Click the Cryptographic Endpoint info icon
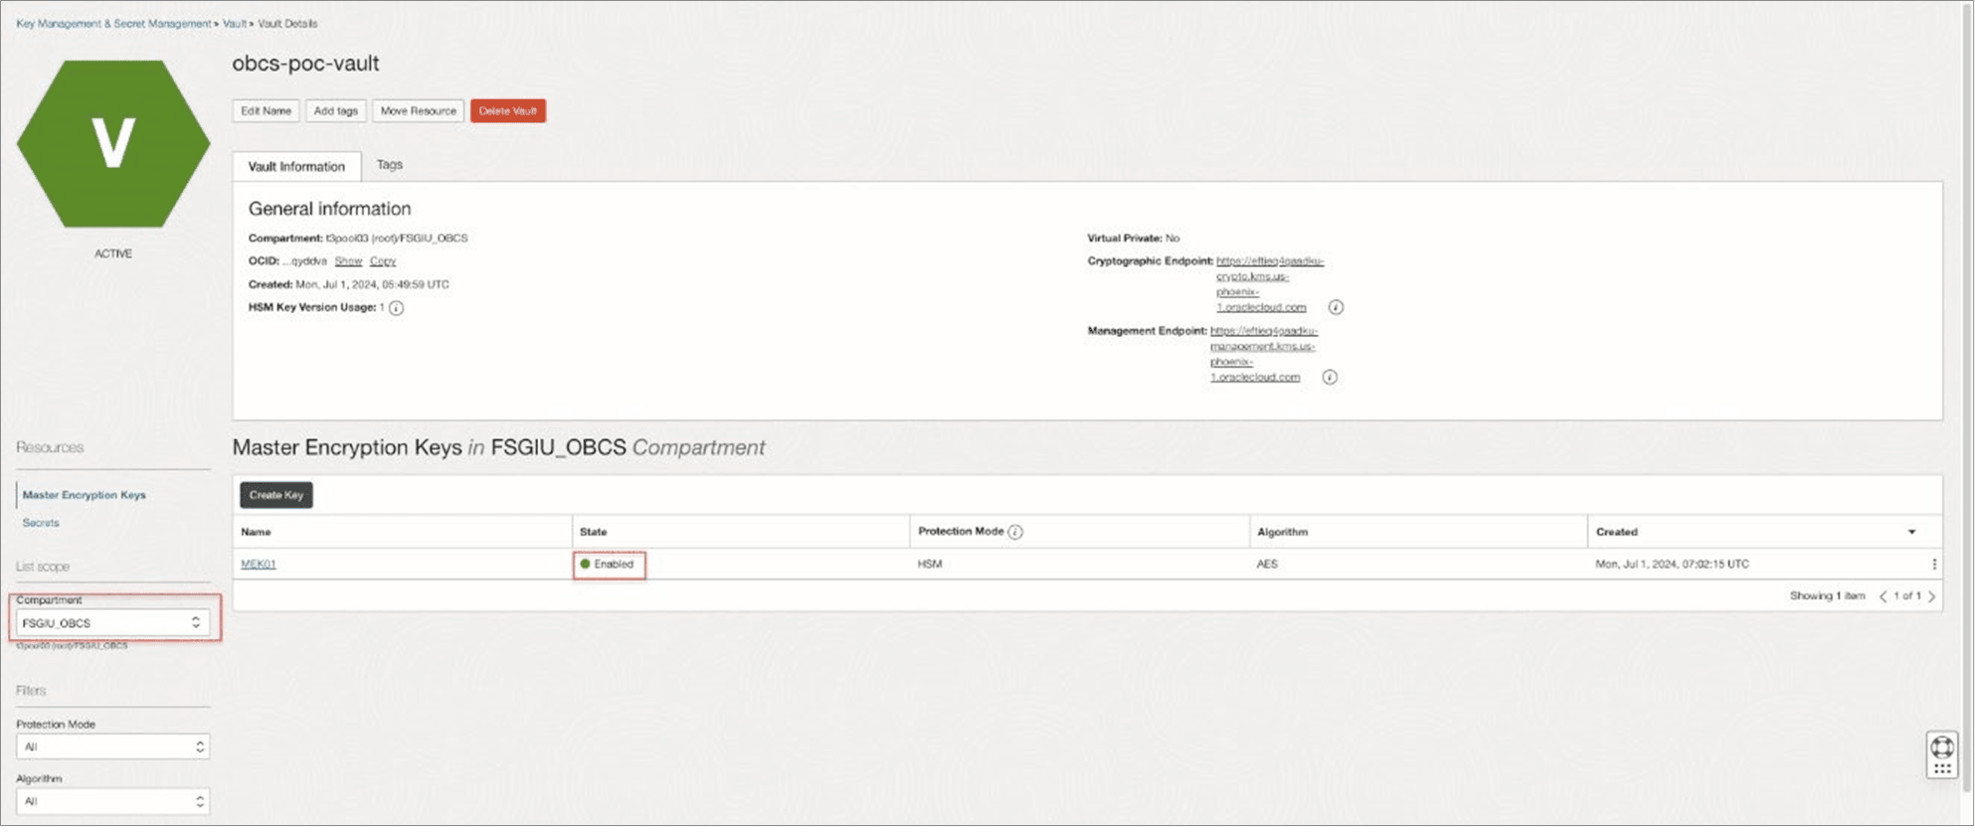The width and height of the screenshot is (1975, 832). tap(1336, 307)
